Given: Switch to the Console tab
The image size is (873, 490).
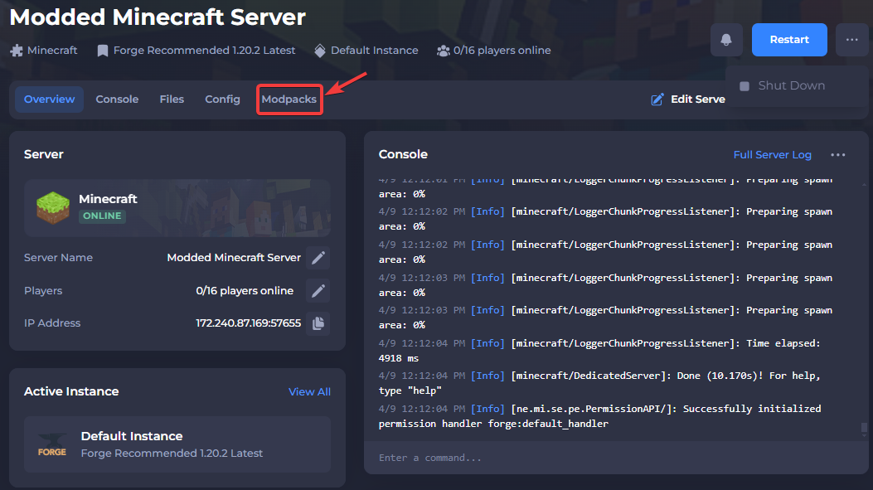Looking at the screenshot, I should (x=117, y=99).
